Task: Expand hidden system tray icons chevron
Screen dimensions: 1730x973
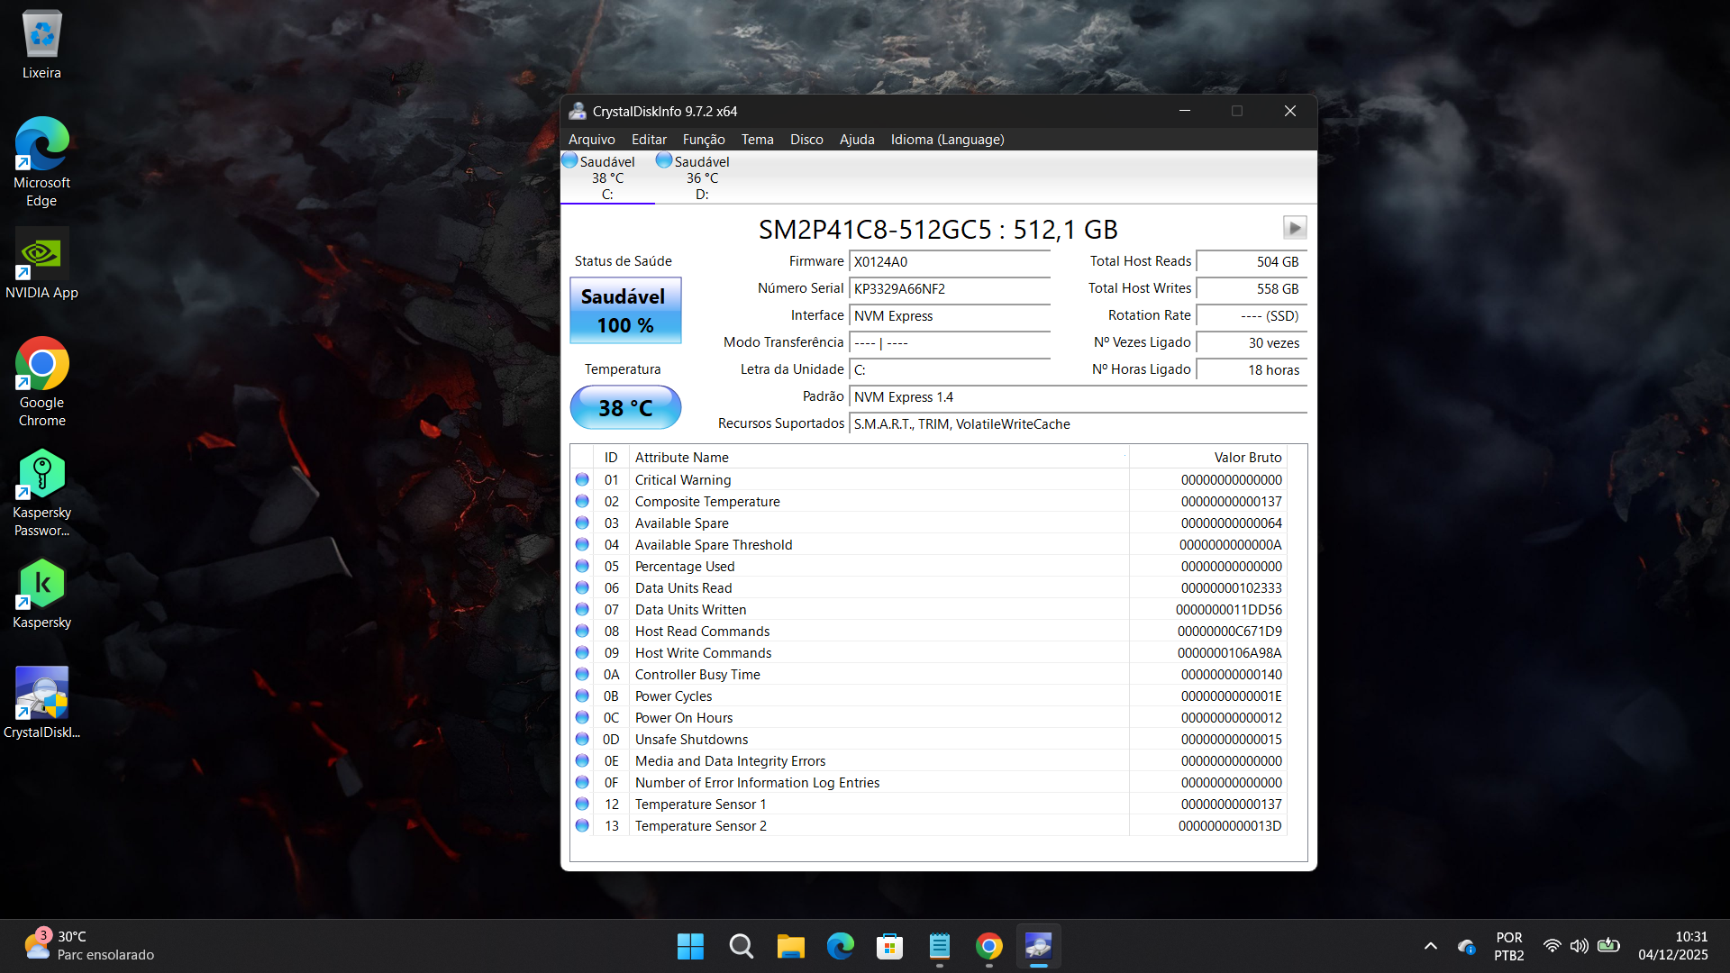Action: coord(1430,946)
